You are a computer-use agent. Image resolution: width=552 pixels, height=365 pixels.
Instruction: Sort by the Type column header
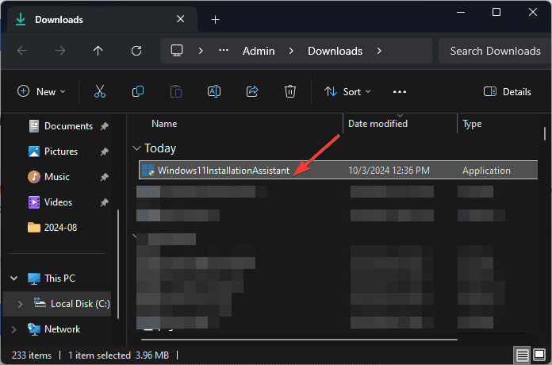pyautogui.click(x=472, y=124)
